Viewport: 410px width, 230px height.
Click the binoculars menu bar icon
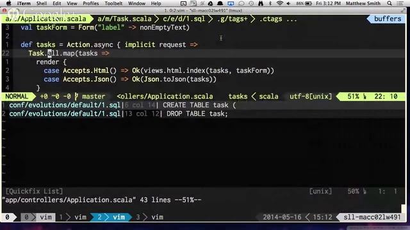tap(261, 3)
